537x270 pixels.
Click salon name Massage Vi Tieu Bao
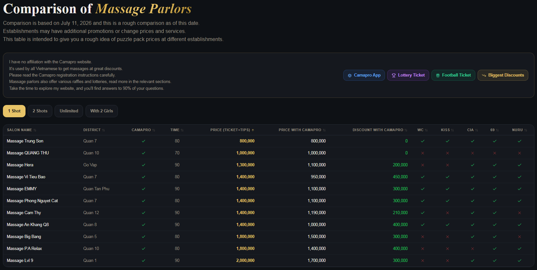click(26, 177)
